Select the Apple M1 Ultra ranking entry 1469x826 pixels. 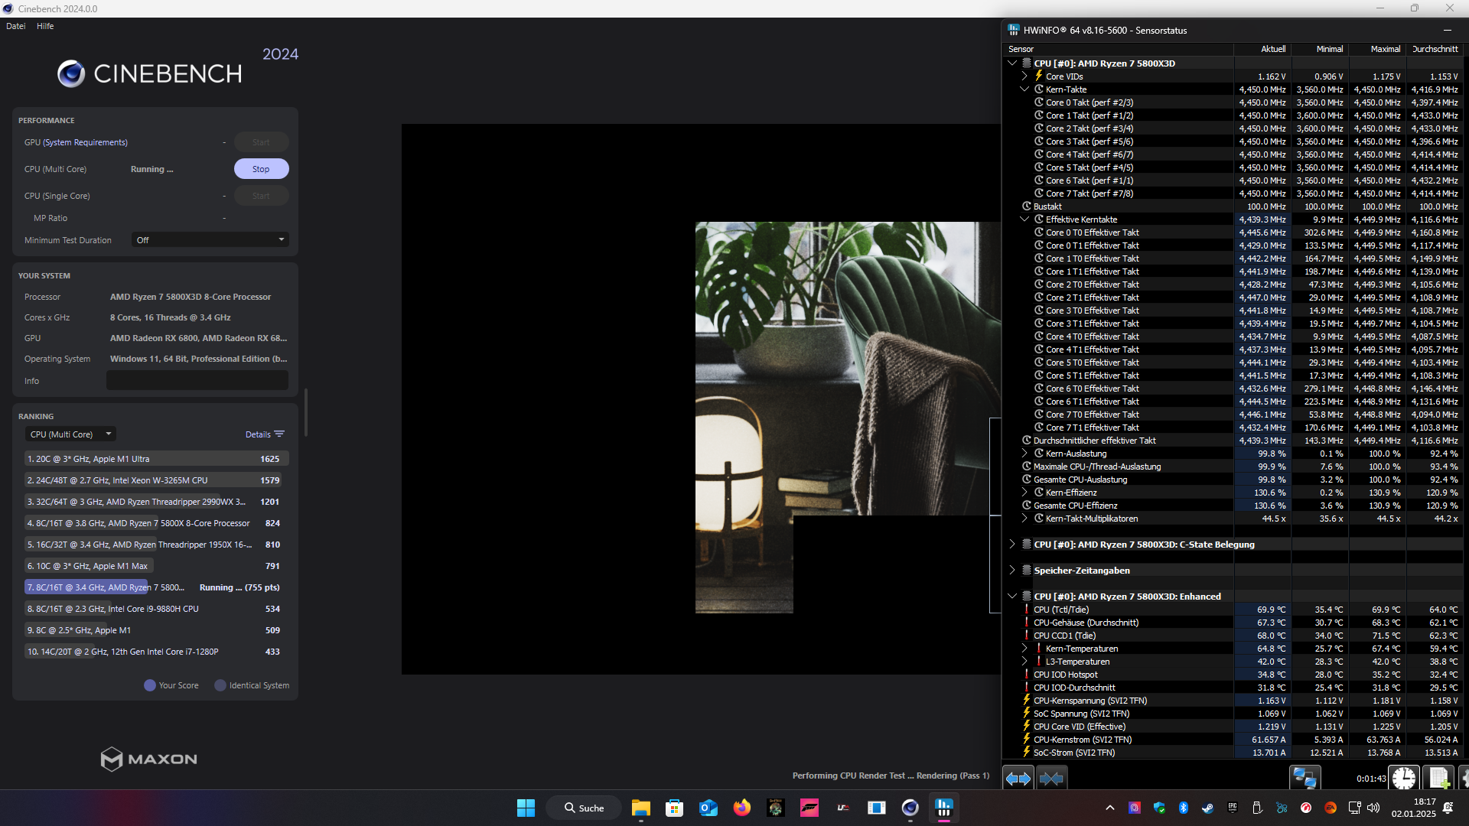153,459
